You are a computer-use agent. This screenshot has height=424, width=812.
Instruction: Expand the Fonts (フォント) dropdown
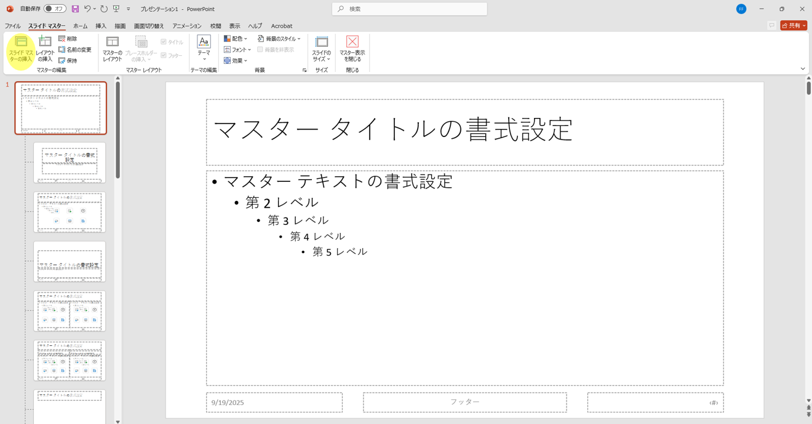pos(237,50)
